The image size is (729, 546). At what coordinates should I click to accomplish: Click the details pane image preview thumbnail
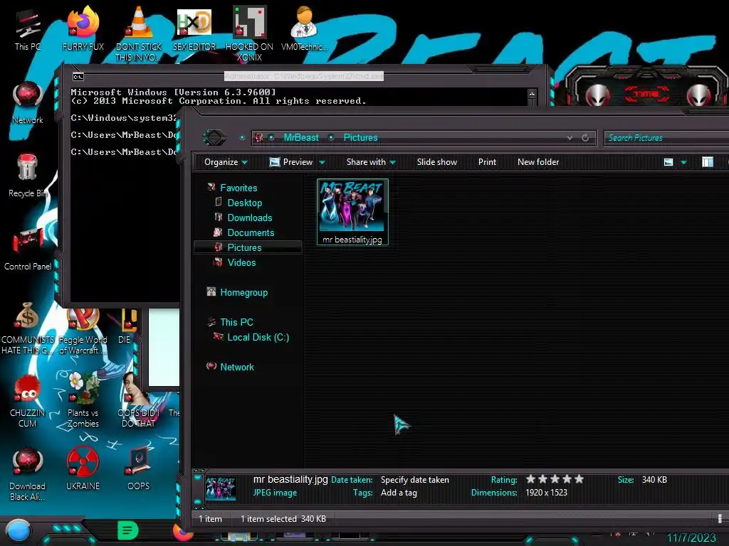[x=221, y=488]
